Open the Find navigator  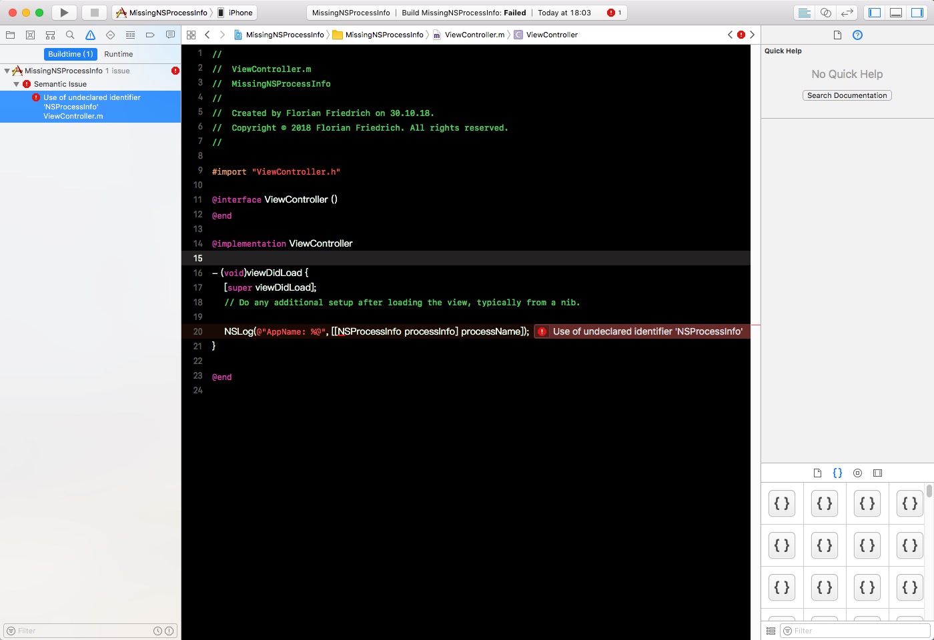click(x=69, y=35)
